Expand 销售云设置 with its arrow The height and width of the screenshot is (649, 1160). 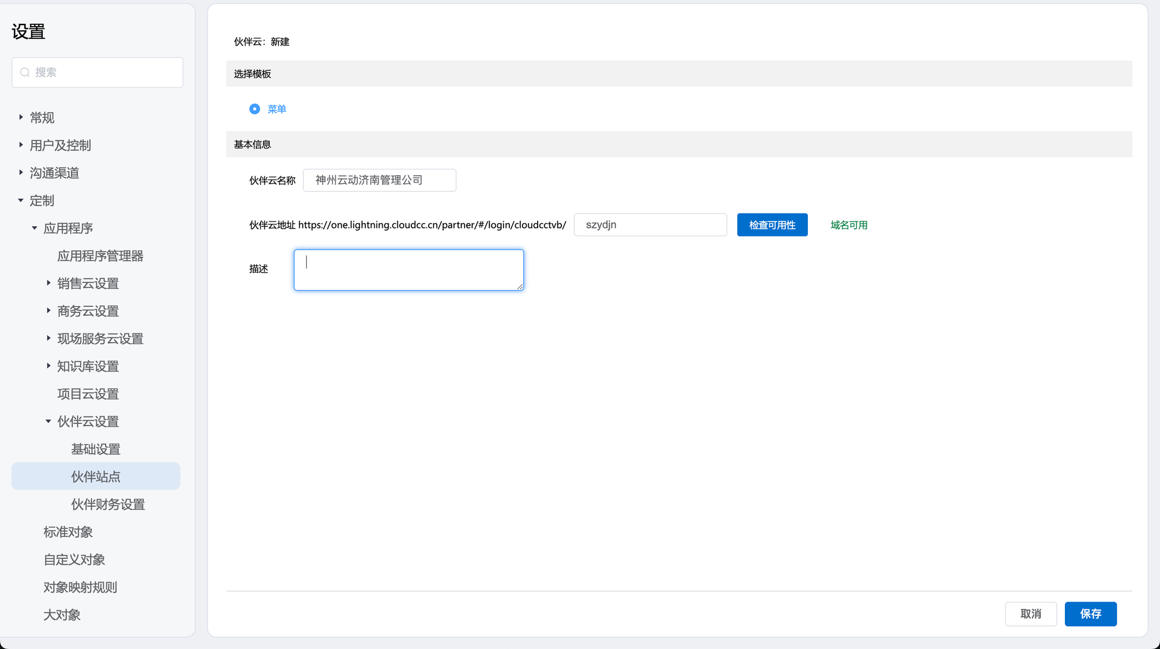click(49, 283)
